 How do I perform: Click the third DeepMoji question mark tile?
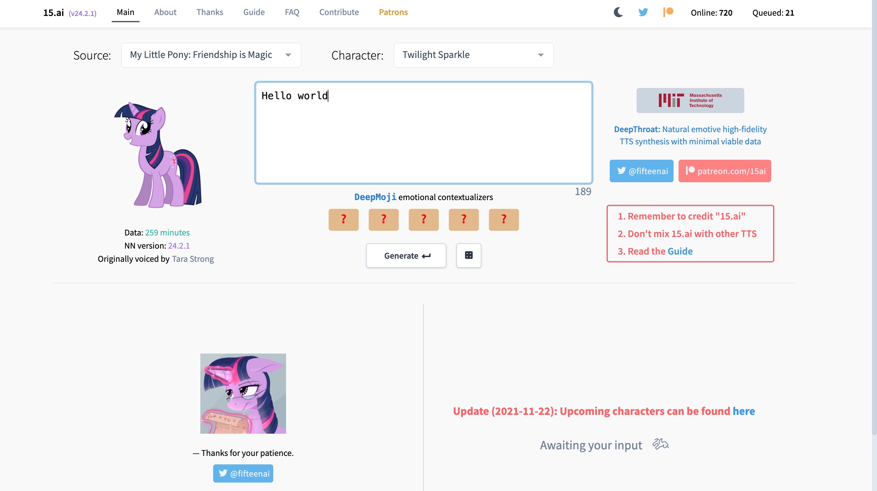pyautogui.click(x=423, y=220)
